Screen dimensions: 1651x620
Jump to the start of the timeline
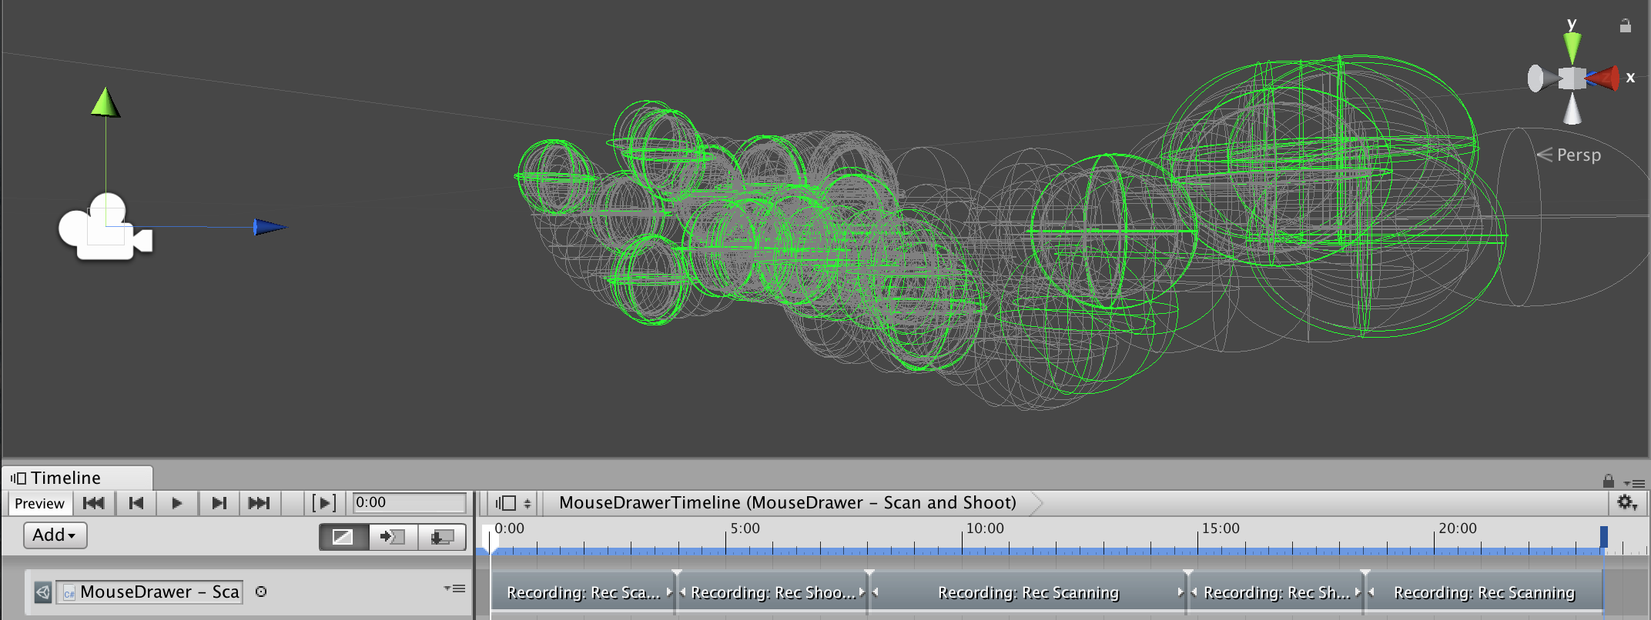click(94, 503)
